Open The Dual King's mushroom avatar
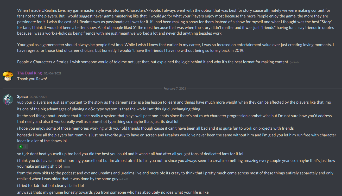342x196 pixels. [x=8, y=76]
